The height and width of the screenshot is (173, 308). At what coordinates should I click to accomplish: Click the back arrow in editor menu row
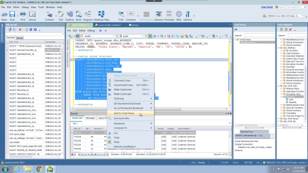101,31
